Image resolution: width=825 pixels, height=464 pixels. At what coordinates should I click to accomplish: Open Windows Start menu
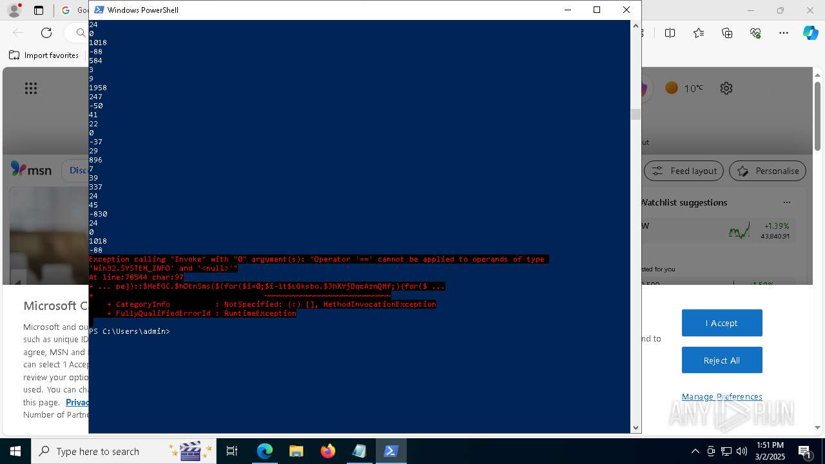pos(15,451)
